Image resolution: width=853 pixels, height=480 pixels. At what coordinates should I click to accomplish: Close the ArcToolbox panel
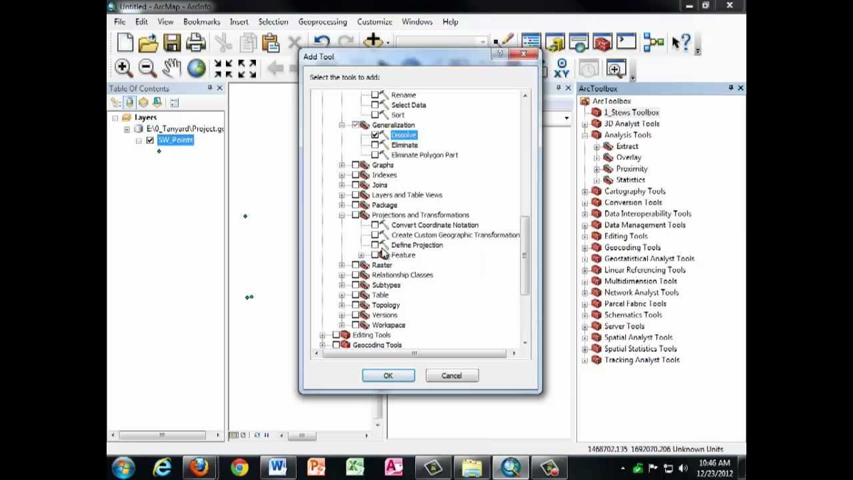[x=740, y=88]
